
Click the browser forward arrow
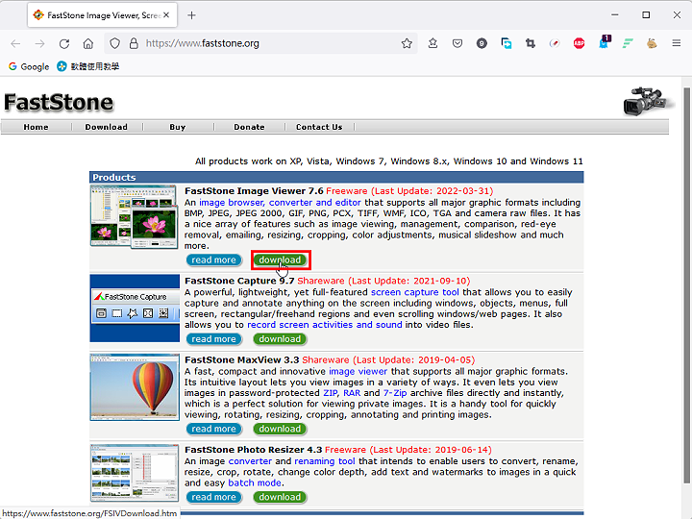tap(39, 43)
